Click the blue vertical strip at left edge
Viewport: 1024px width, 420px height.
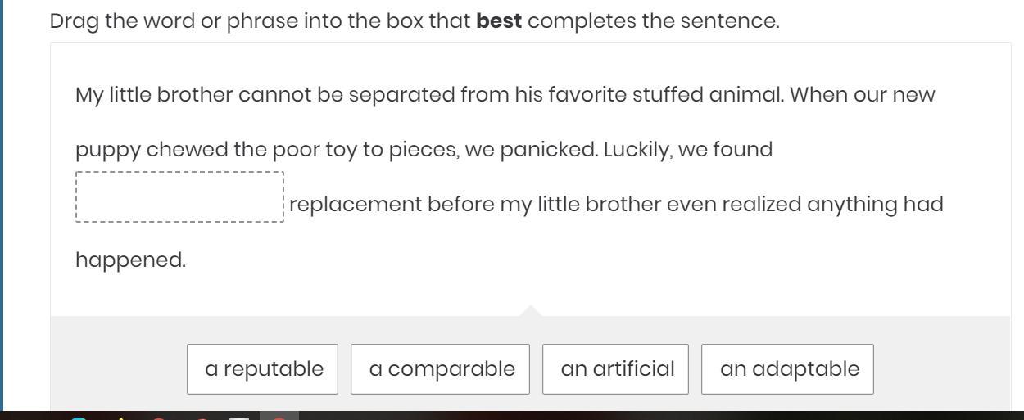tap(3, 205)
